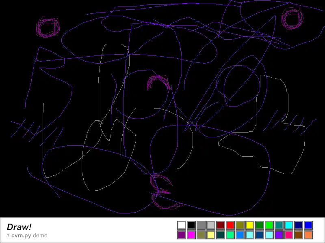Pick the highlighted violet swatch
The image size is (325, 243).
tap(279, 235)
